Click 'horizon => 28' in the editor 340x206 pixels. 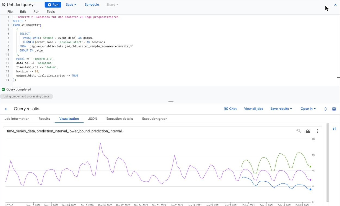28,71
